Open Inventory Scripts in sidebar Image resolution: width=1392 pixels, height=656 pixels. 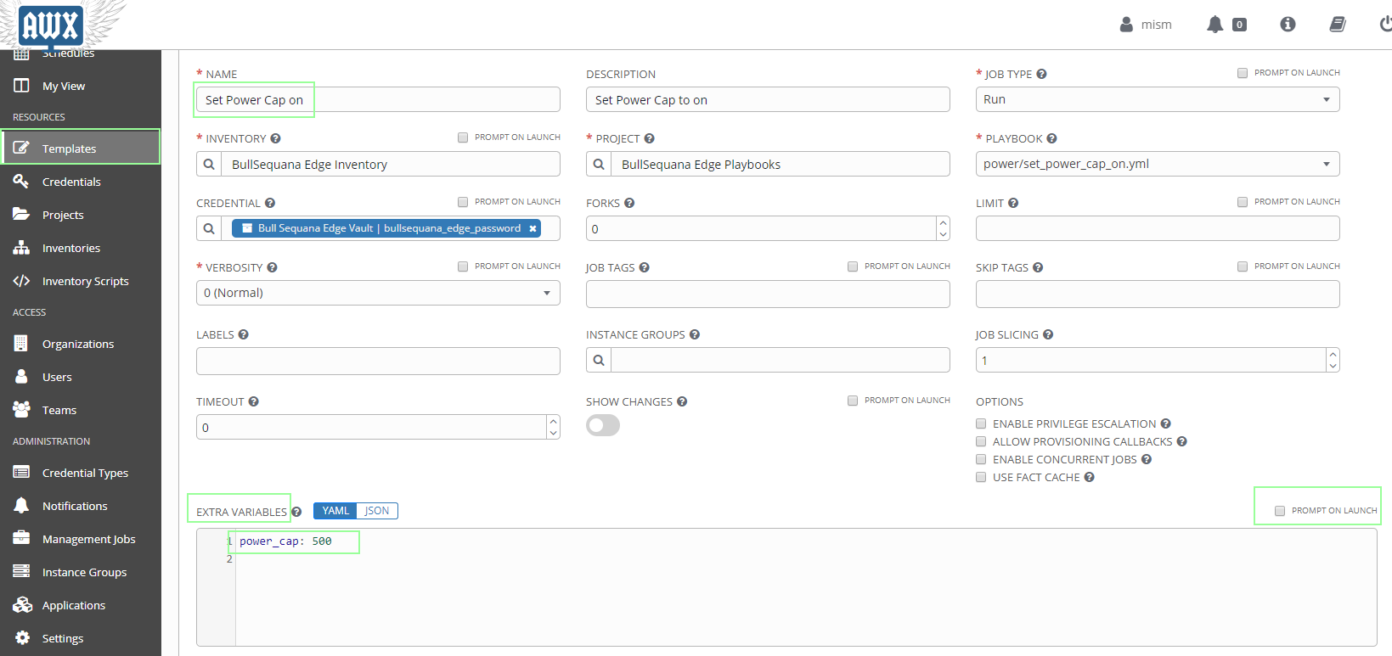click(x=81, y=281)
